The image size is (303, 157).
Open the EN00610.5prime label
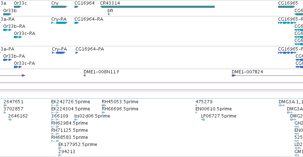pos(214,109)
